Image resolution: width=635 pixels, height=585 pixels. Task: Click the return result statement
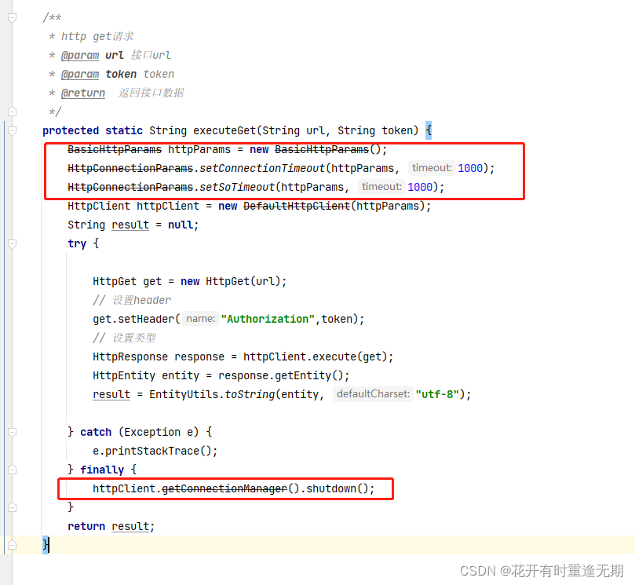(111, 526)
